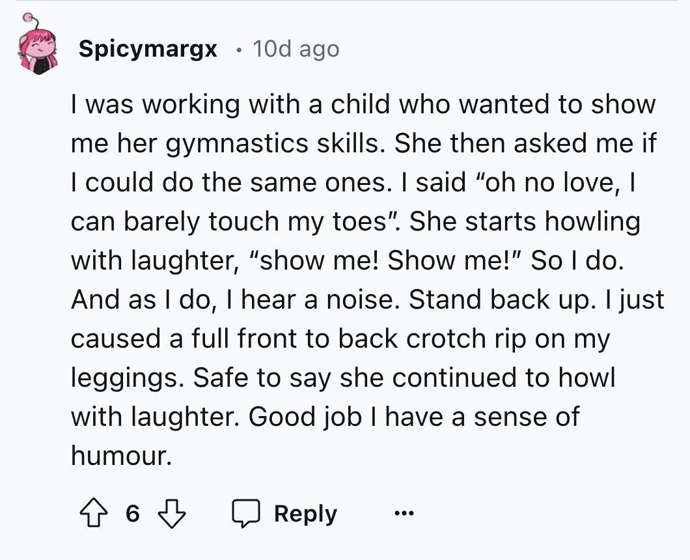Open the three-dot more options menu
This screenshot has height=560, width=690.
[x=404, y=514]
